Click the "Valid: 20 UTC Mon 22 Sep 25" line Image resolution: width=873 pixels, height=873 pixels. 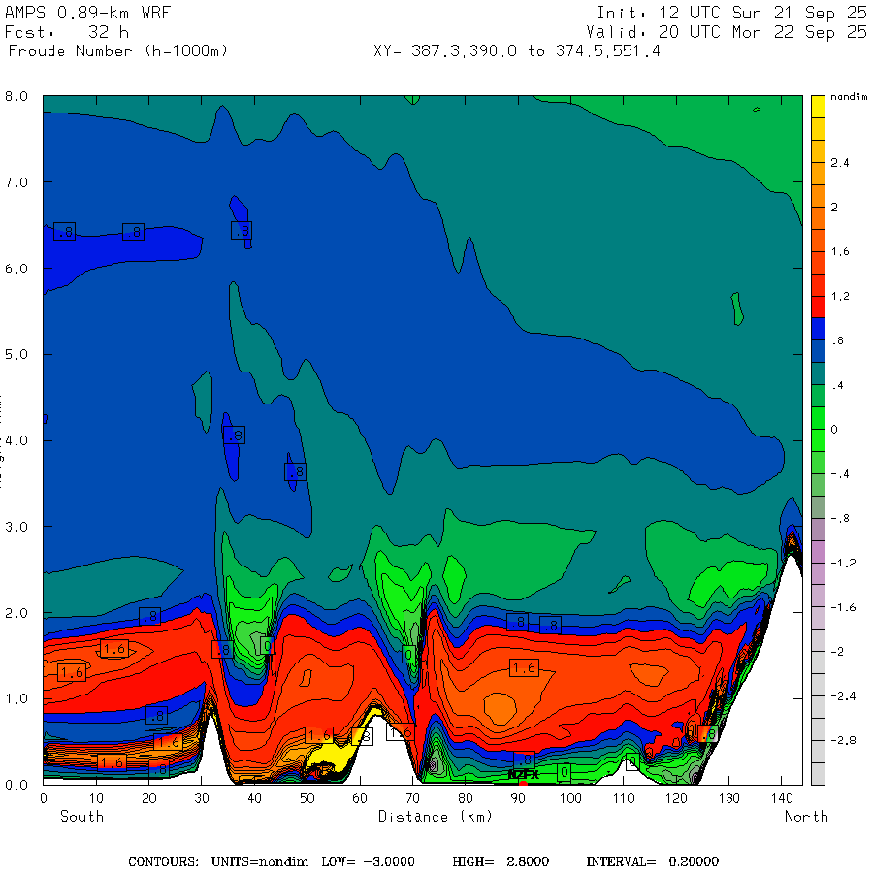727,32
